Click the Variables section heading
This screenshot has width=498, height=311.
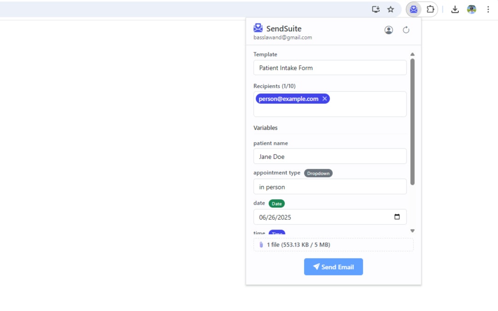266,127
